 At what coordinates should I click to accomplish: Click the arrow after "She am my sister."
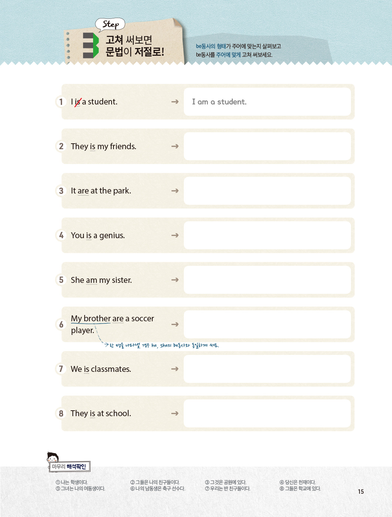[x=175, y=280]
